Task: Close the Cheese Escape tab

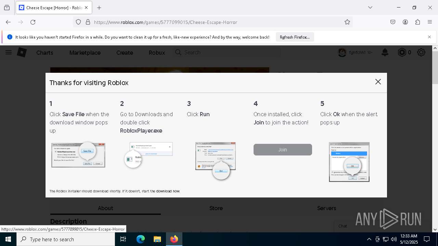Action: coord(86,8)
